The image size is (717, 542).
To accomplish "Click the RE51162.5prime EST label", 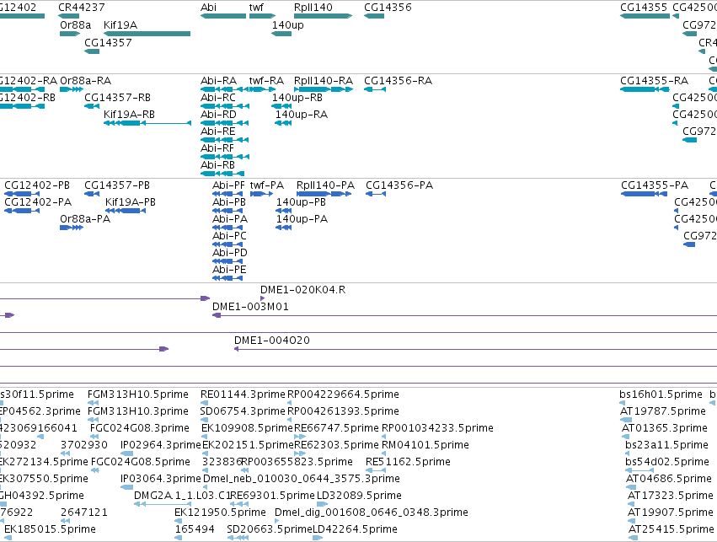I will pyautogui.click(x=408, y=462).
